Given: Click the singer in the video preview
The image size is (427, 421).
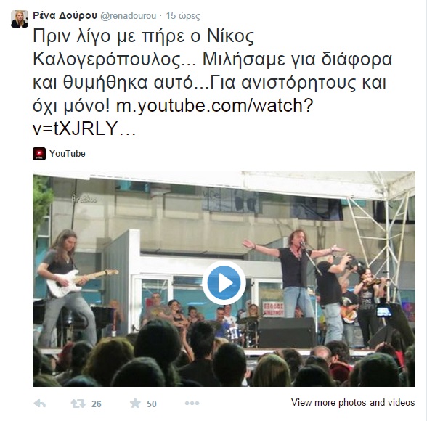Looking at the screenshot, I should [x=294, y=272].
